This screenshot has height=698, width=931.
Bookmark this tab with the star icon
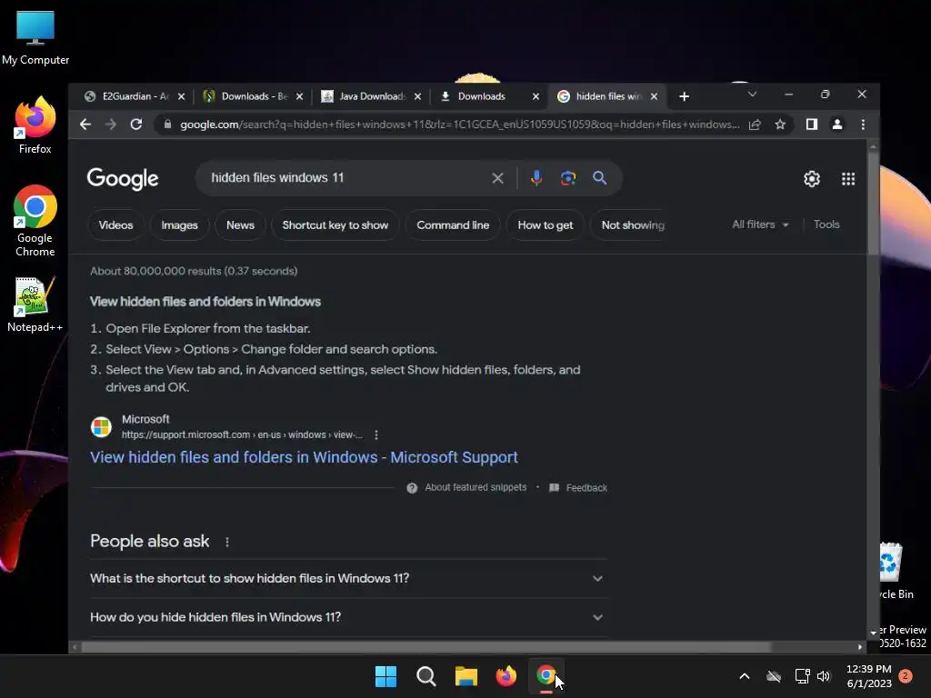pos(780,124)
